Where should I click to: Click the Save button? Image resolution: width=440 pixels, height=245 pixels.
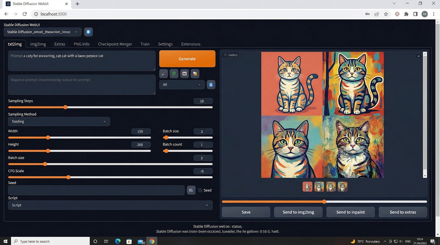(x=246, y=212)
